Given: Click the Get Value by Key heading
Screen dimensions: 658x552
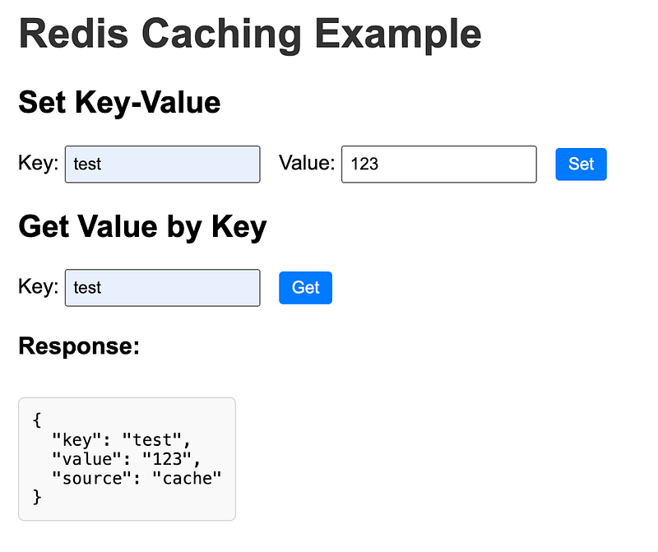Looking at the screenshot, I should (x=142, y=227).
